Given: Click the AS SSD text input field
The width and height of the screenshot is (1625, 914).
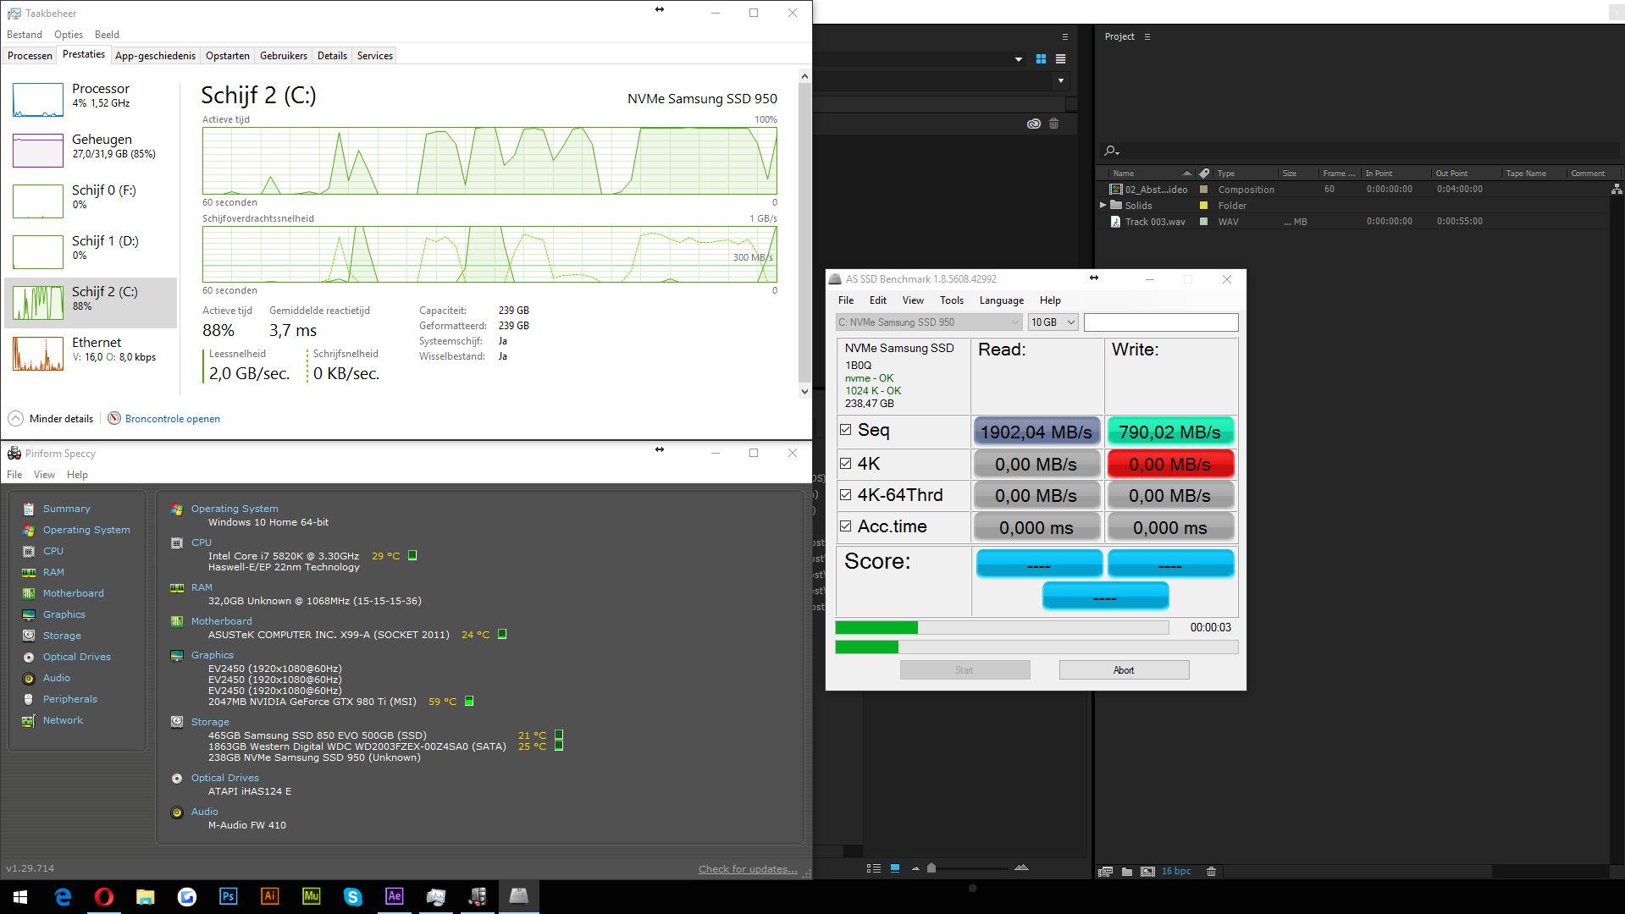Looking at the screenshot, I should click(x=1161, y=322).
